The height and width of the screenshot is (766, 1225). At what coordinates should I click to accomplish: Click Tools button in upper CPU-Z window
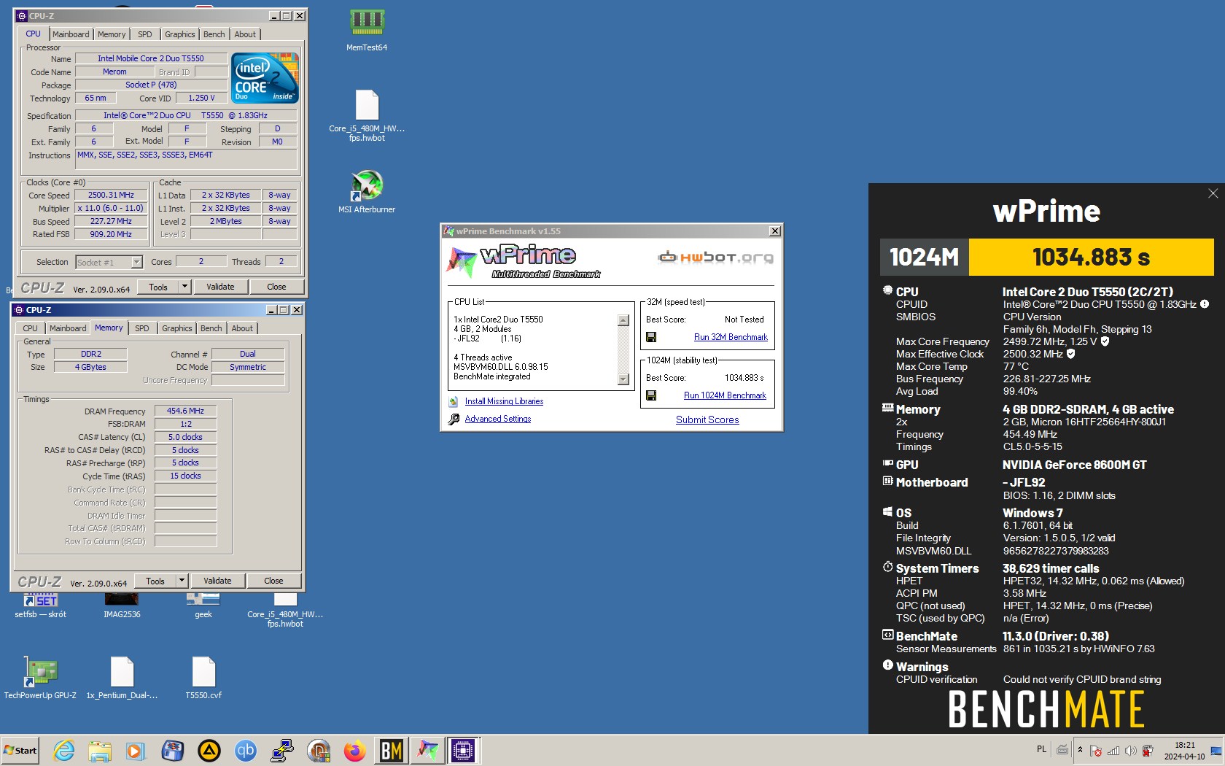click(158, 287)
